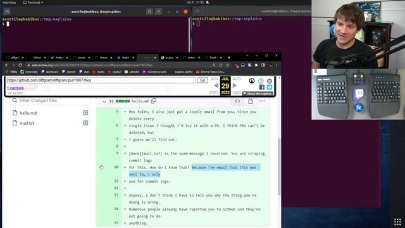Expand About this capture
Image resolution: width=405 pixels, height=228 pixels.
(x=258, y=94)
